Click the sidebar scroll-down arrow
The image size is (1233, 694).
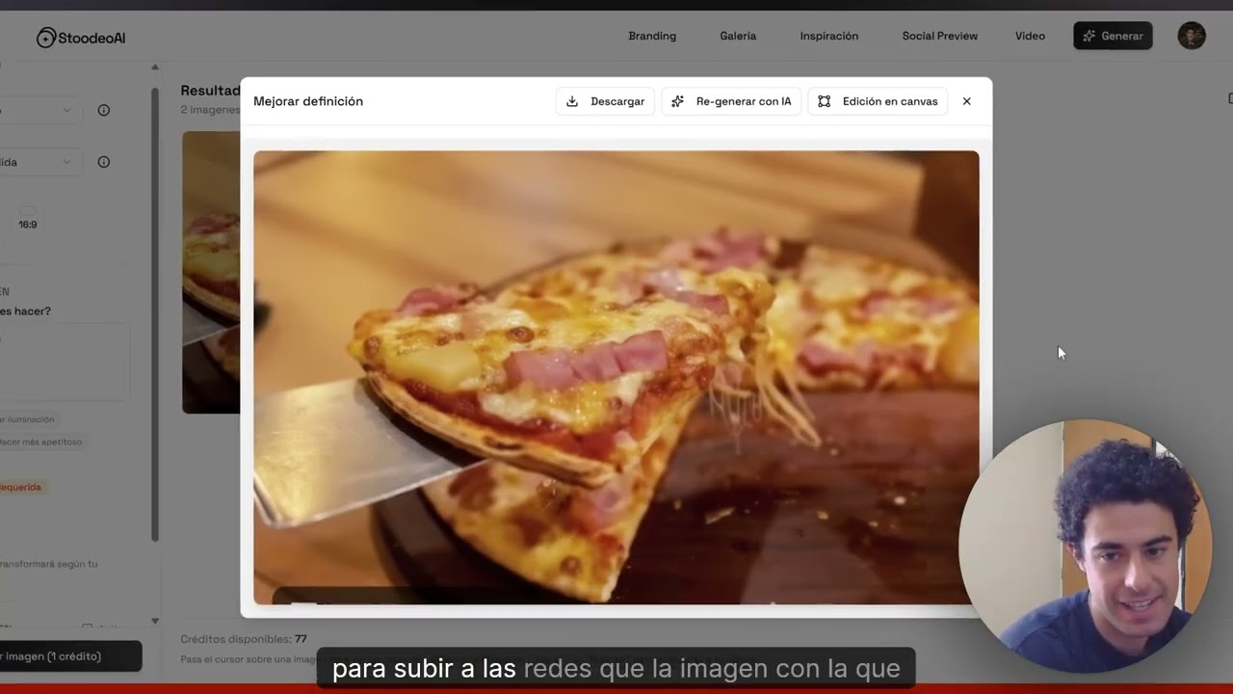[x=155, y=621]
